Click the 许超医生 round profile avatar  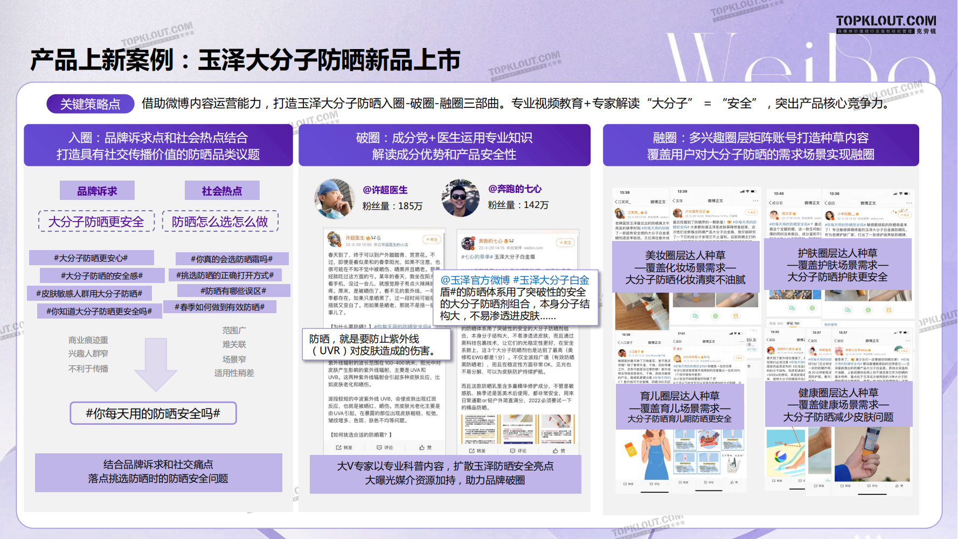point(334,199)
